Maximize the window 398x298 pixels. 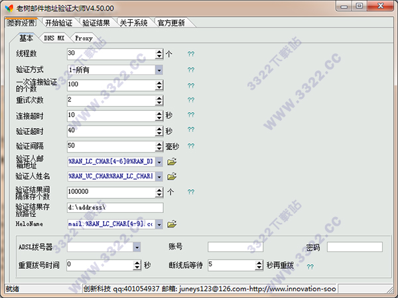tap(359, 7)
